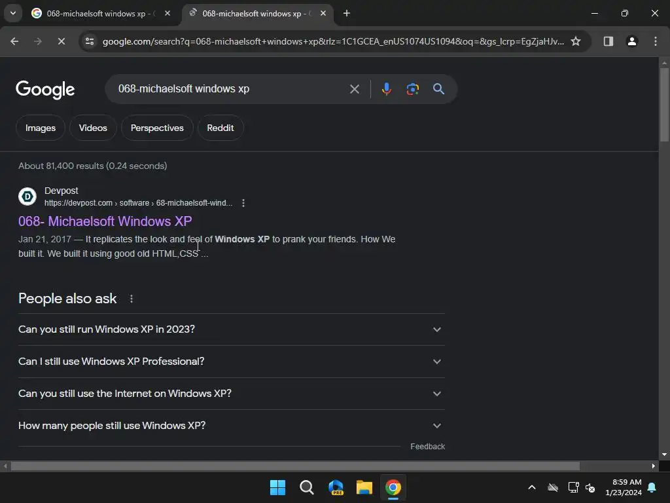The width and height of the screenshot is (670, 503).
Task: Open the tab search dropdown arrow
Action: coord(13,13)
